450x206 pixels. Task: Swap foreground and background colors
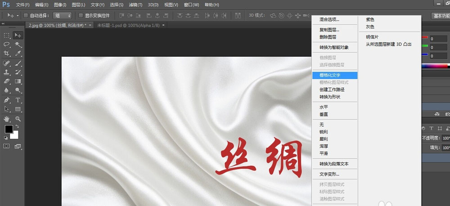coord(17,126)
